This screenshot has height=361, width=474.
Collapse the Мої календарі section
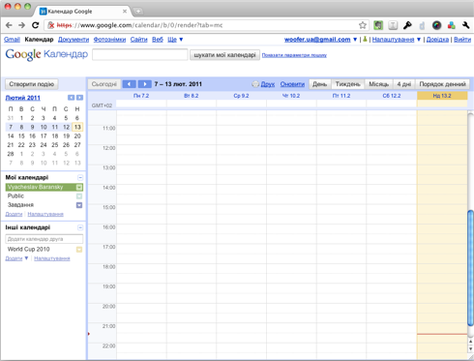[80, 177]
